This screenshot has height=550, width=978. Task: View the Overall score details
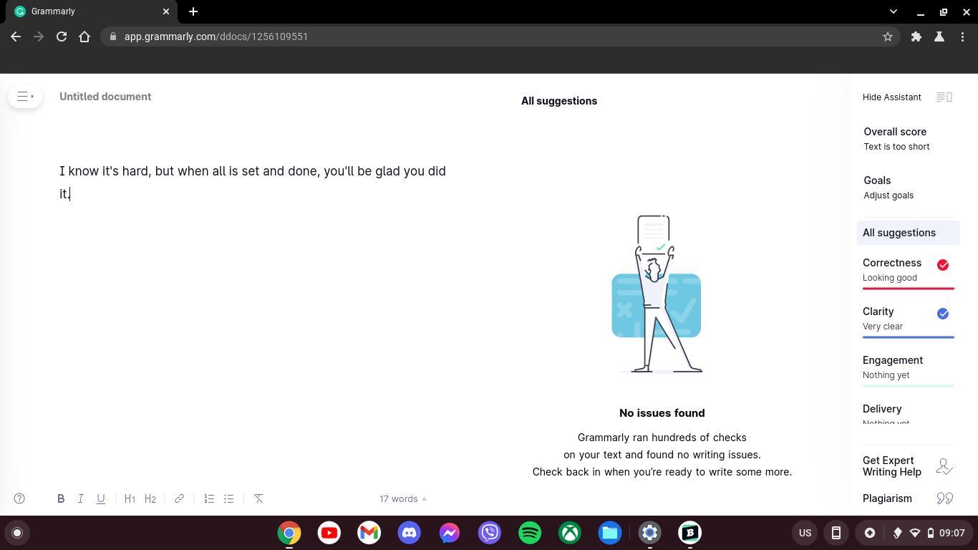(x=896, y=139)
